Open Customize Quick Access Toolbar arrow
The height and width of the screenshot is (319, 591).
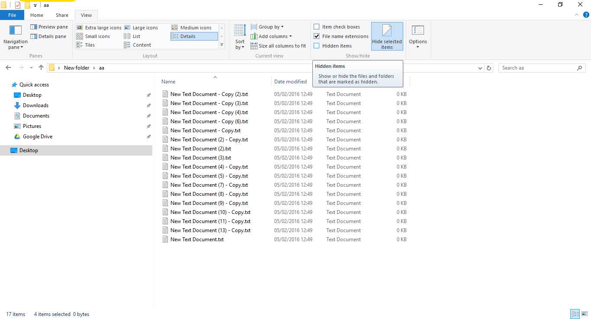[35, 6]
